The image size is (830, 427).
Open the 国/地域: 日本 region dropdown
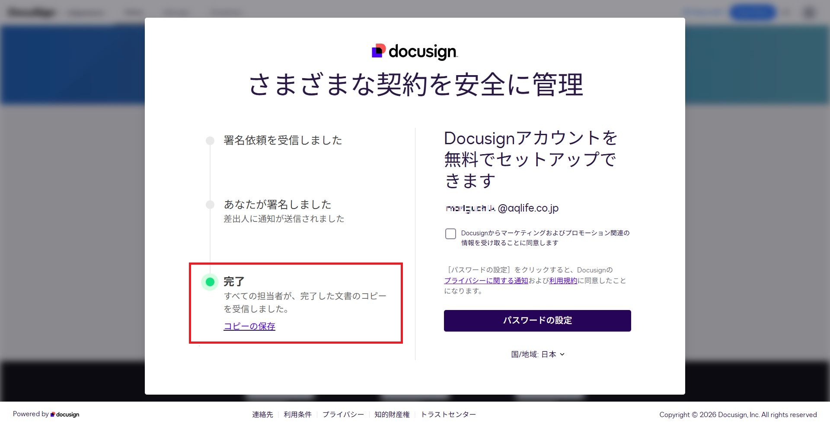(537, 354)
